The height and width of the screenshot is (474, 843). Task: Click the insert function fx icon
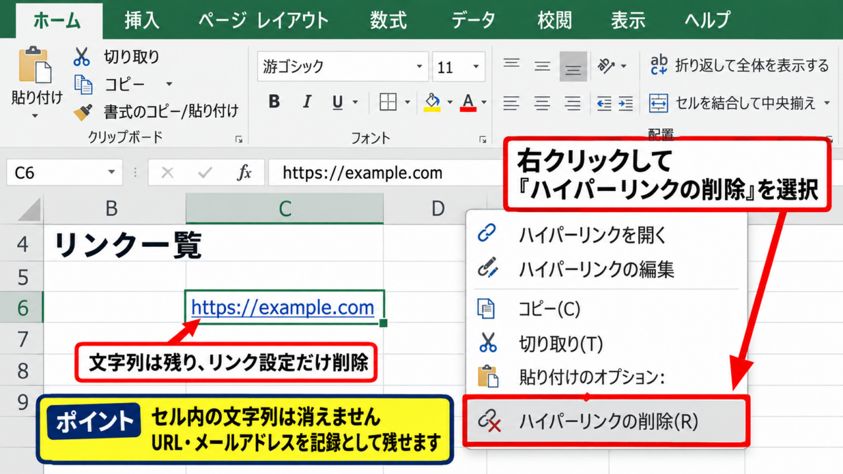pos(244,173)
